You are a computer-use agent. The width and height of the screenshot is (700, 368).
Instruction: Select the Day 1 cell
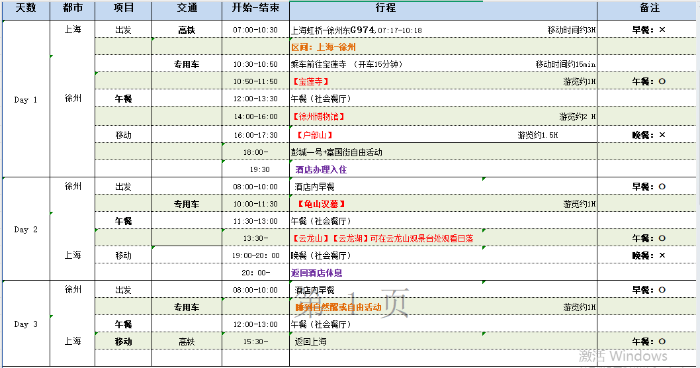pos(26,100)
